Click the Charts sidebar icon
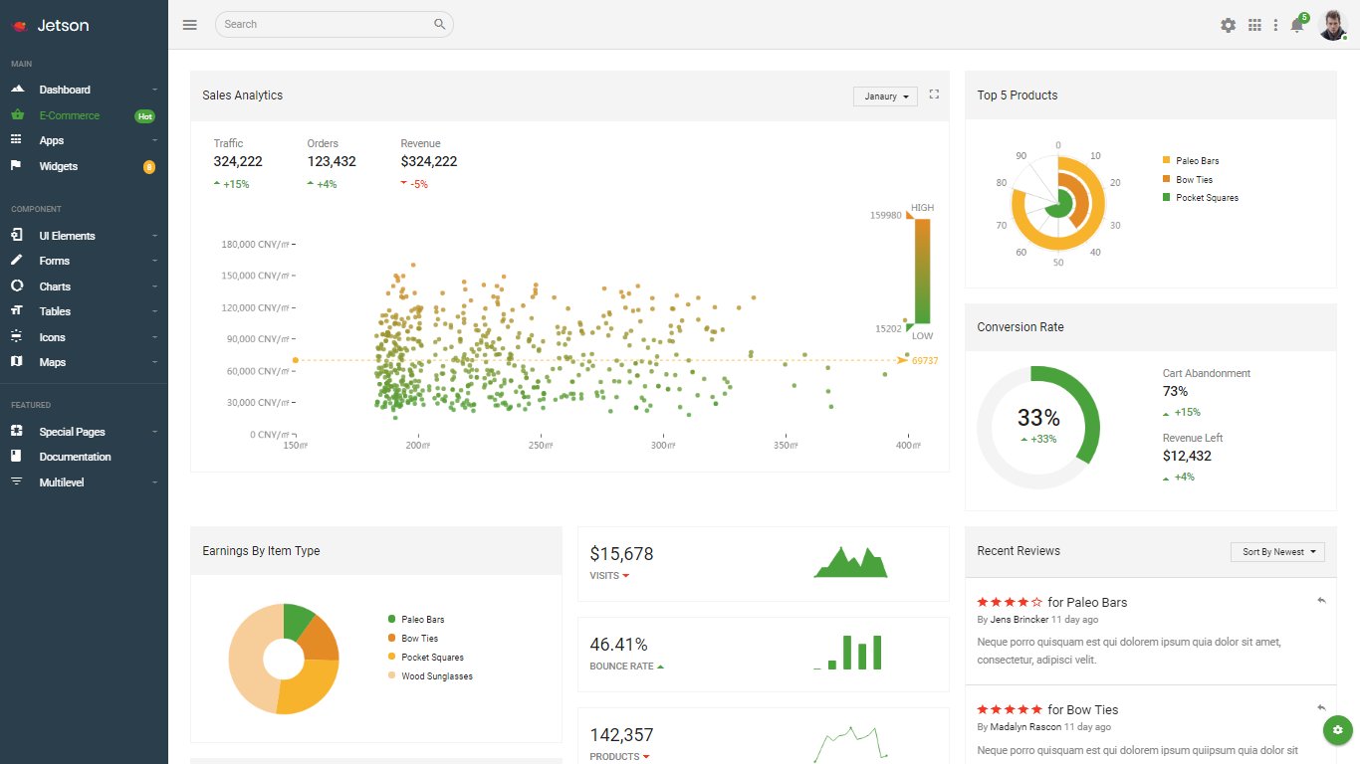 coord(17,286)
